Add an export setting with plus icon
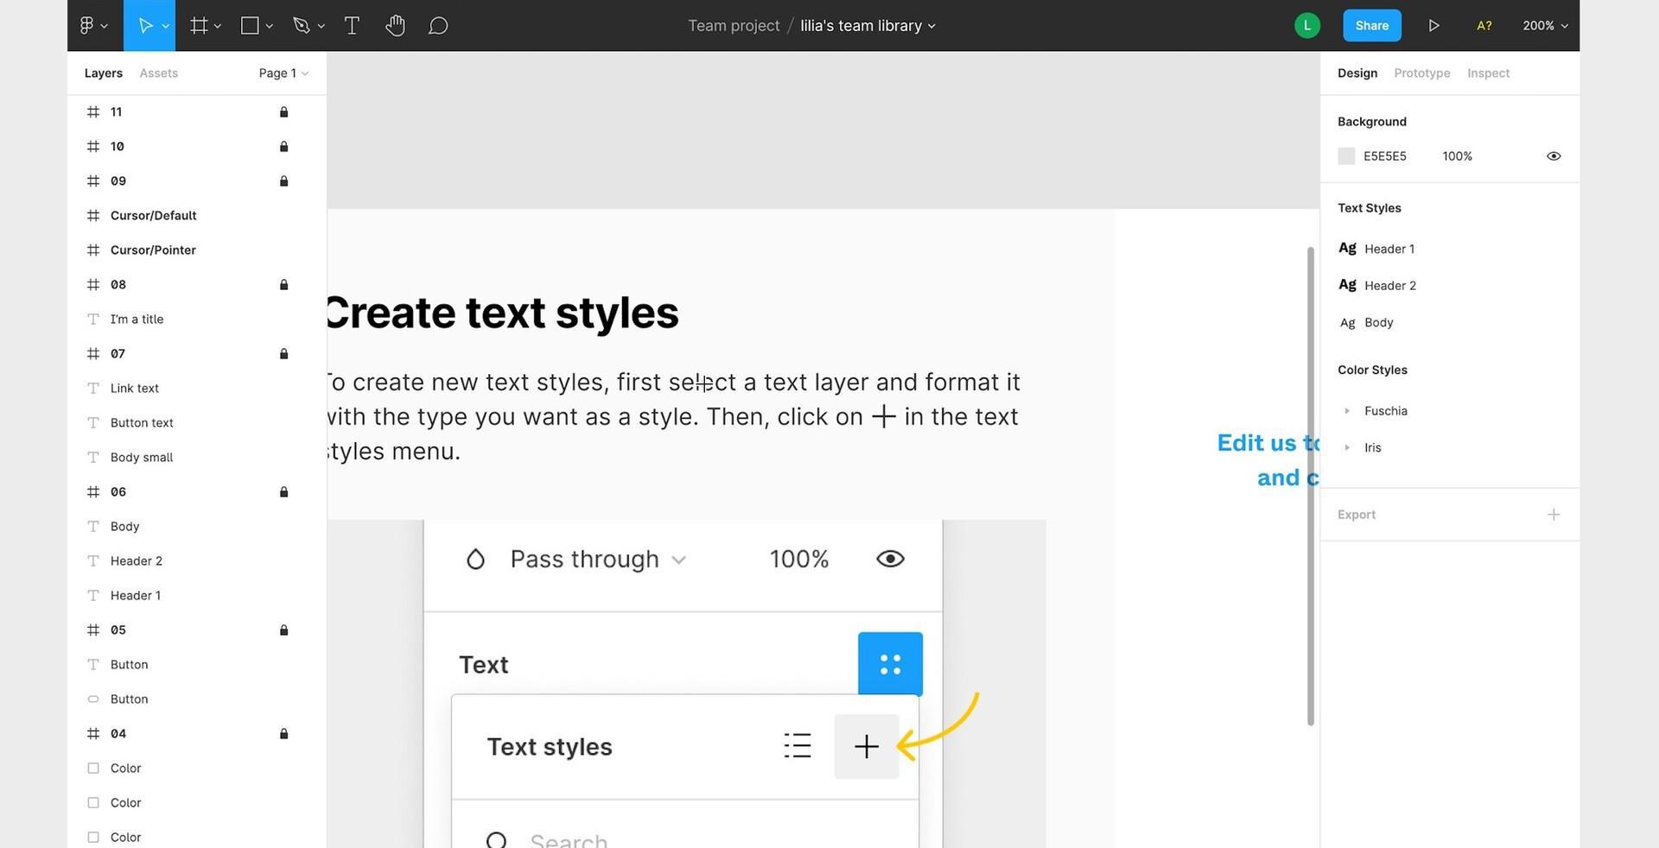The image size is (1659, 848). tap(1554, 515)
